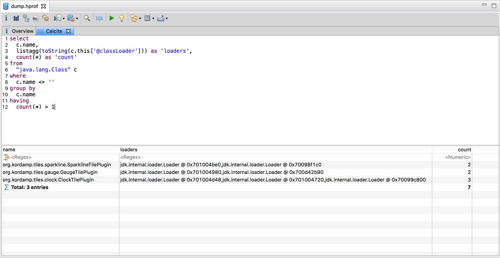Select the GaugeTilePlugin result row
Screen dimensions: 500x258
point(250,172)
